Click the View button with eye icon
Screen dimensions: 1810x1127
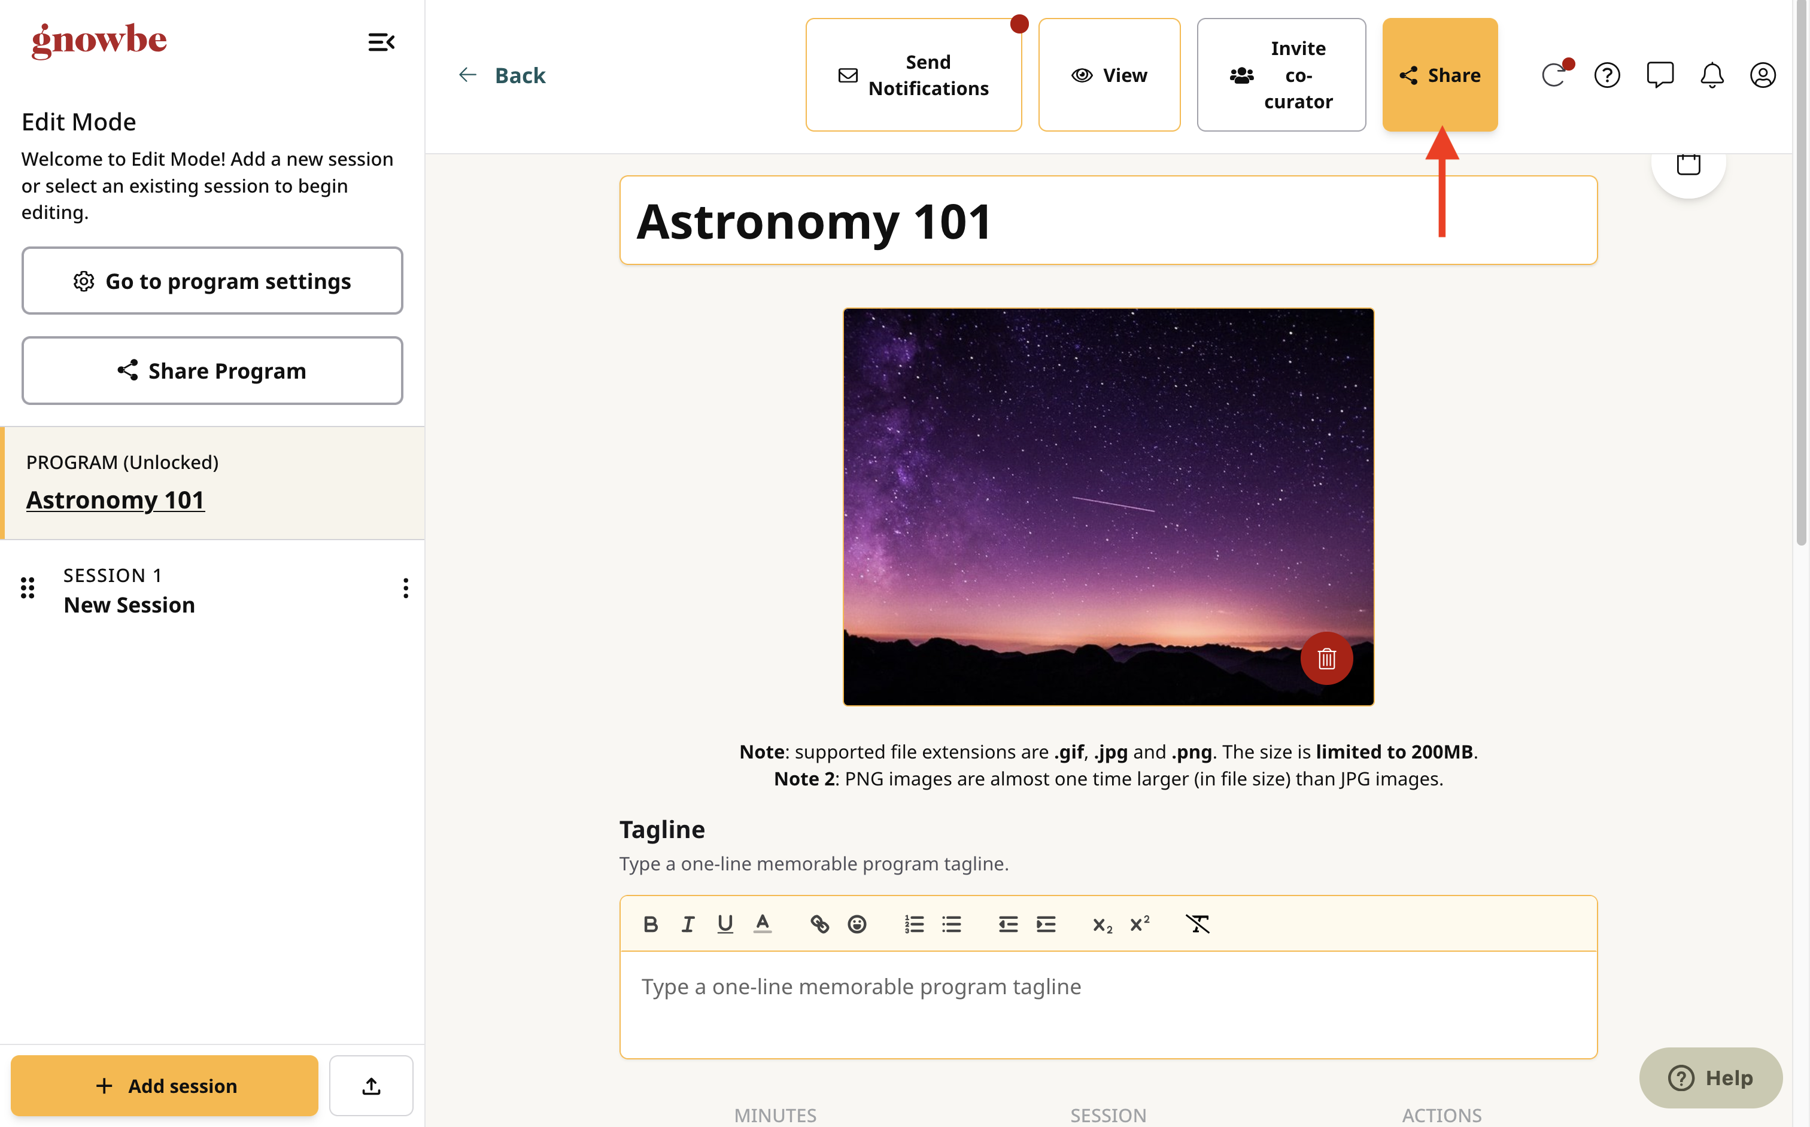[x=1109, y=75]
